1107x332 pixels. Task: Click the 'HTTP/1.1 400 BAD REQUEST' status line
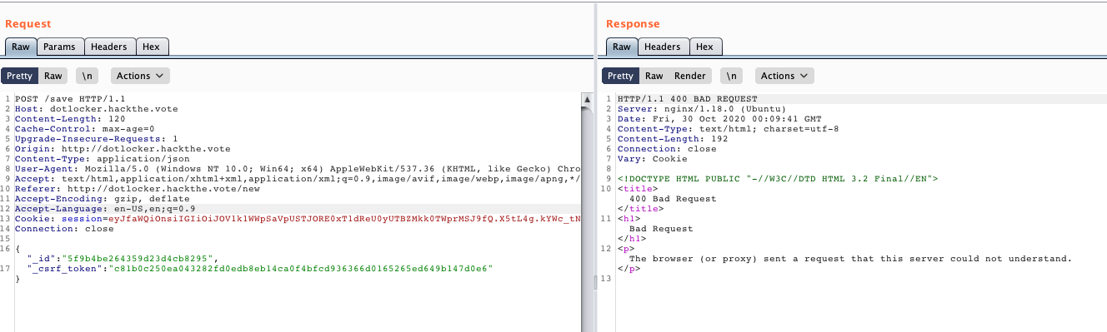coord(688,99)
